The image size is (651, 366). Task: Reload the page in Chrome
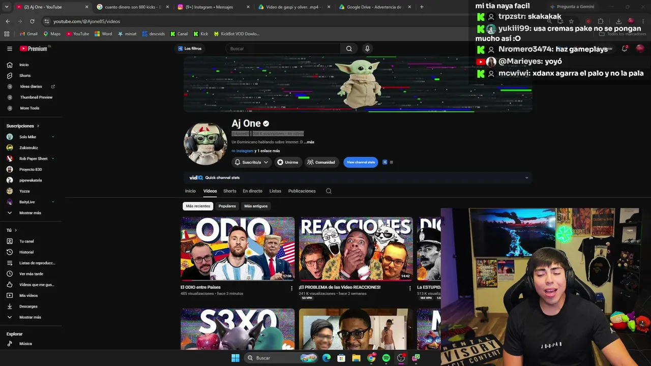[32, 21]
